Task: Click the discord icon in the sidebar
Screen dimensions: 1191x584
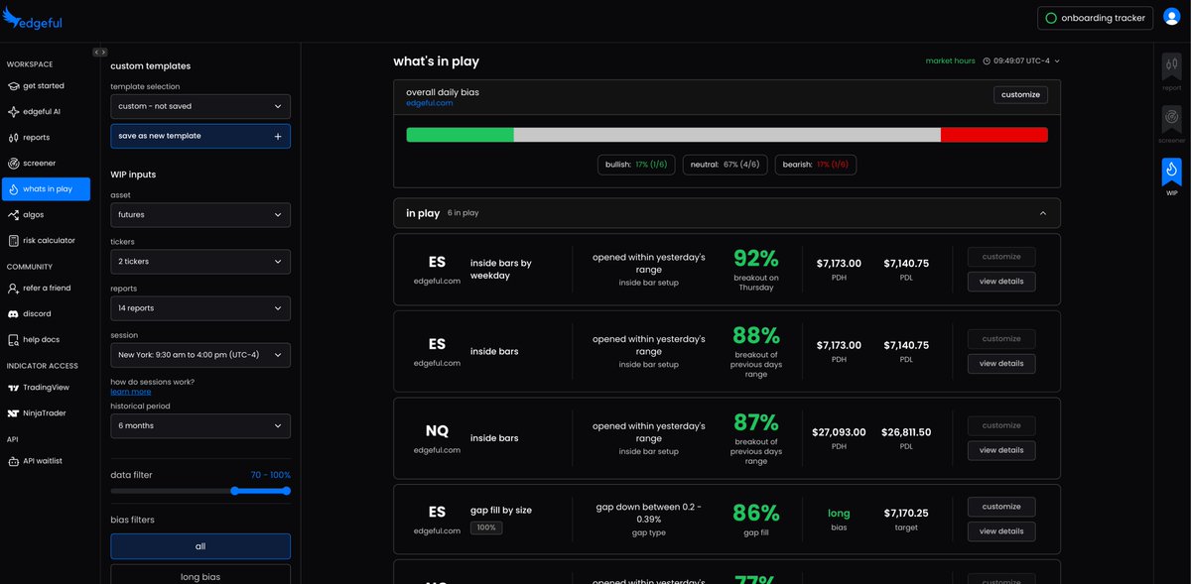Action: (x=14, y=314)
